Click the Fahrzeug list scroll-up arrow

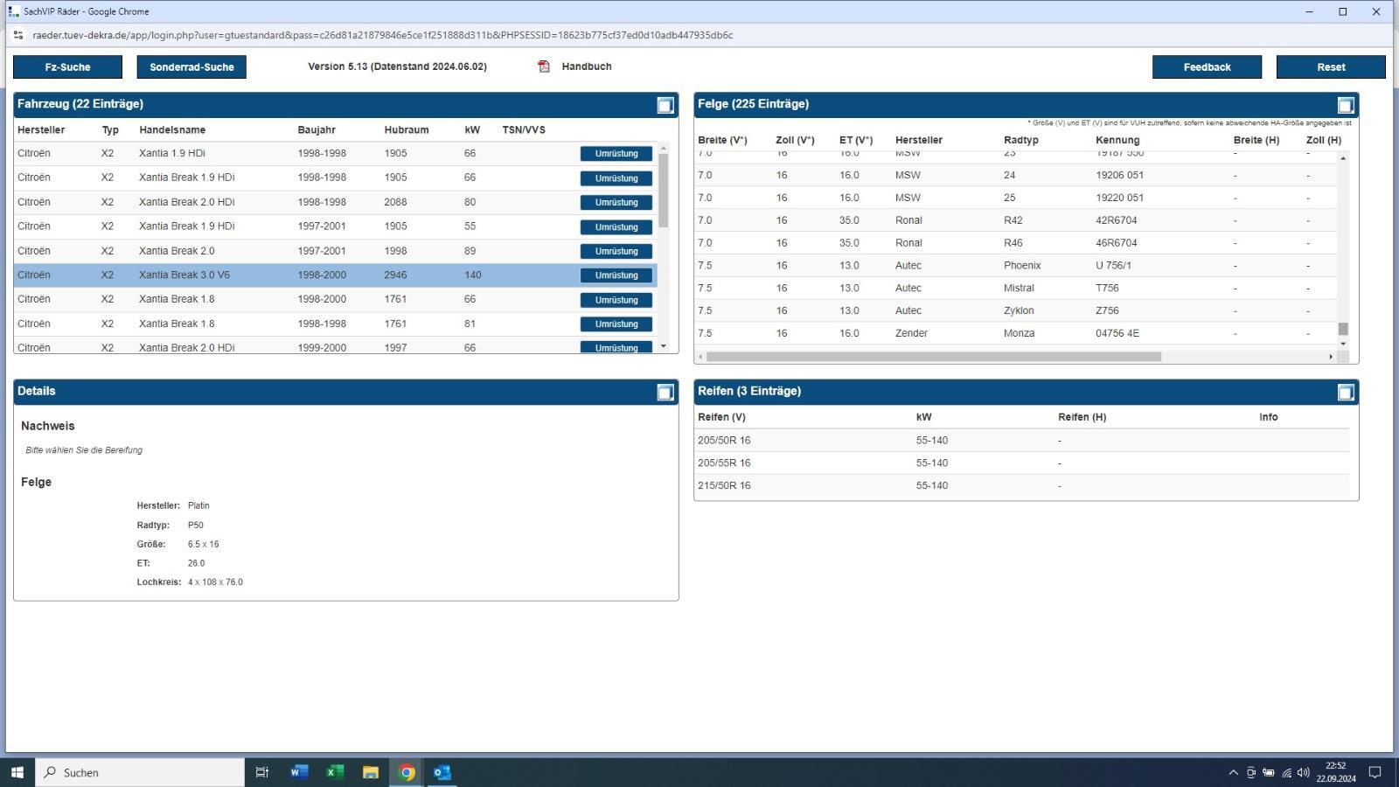tap(664, 149)
